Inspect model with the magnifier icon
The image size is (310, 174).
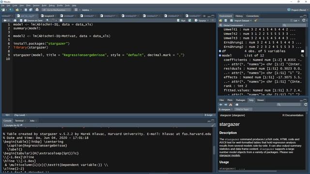click(302, 56)
